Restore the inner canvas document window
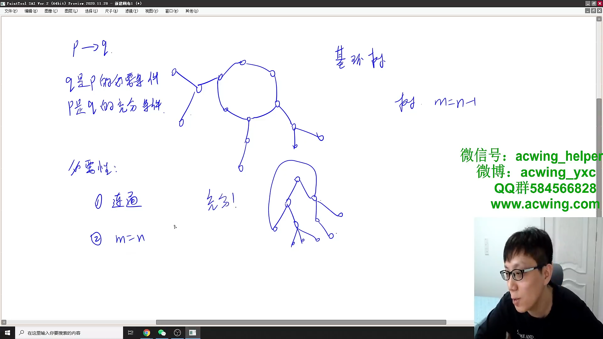Image resolution: width=603 pixels, height=339 pixels. pos(593,11)
